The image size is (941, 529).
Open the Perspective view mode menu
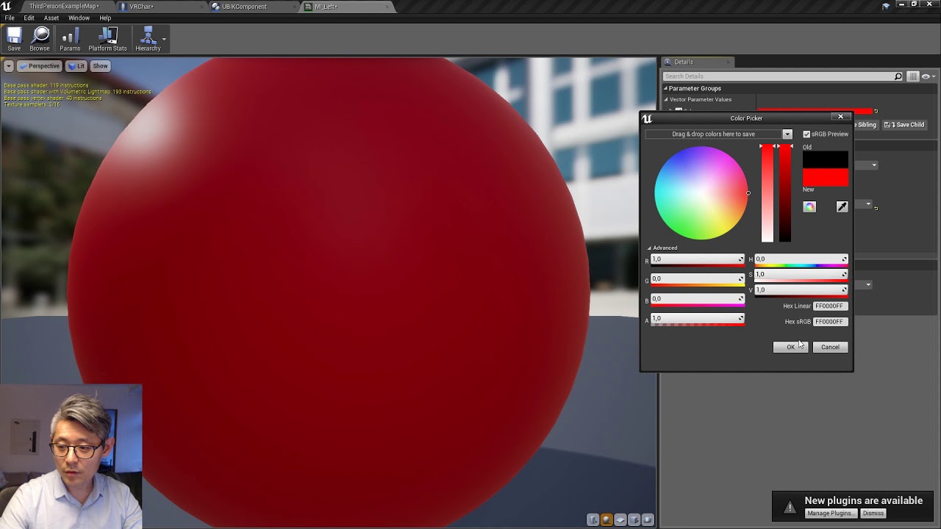coord(39,66)
